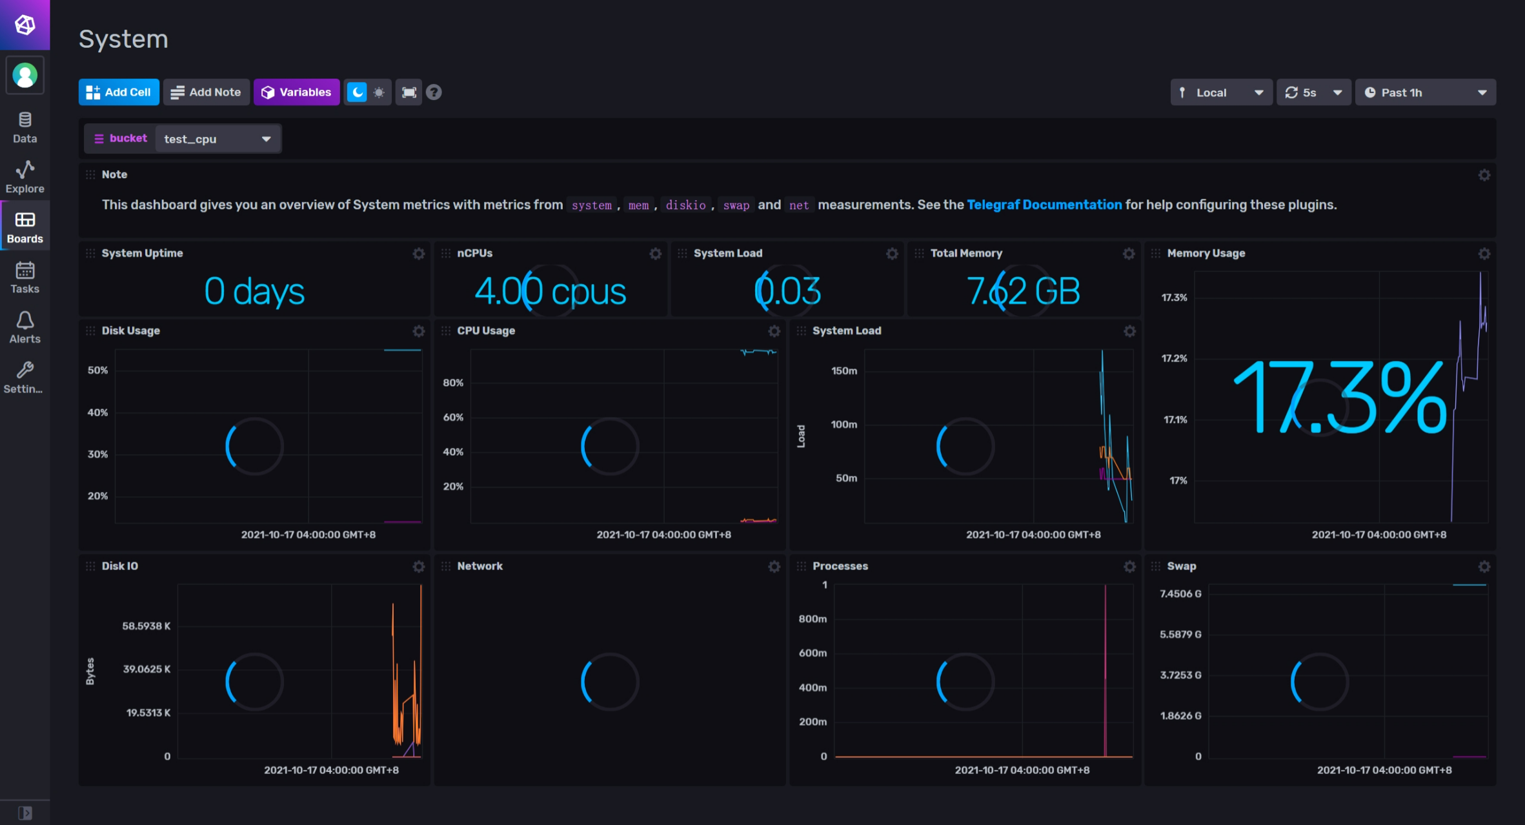This screenshot has height=825, width=1525.
Task: Click the 7.4506 G Swap axis label
Action: point(1180,594)
